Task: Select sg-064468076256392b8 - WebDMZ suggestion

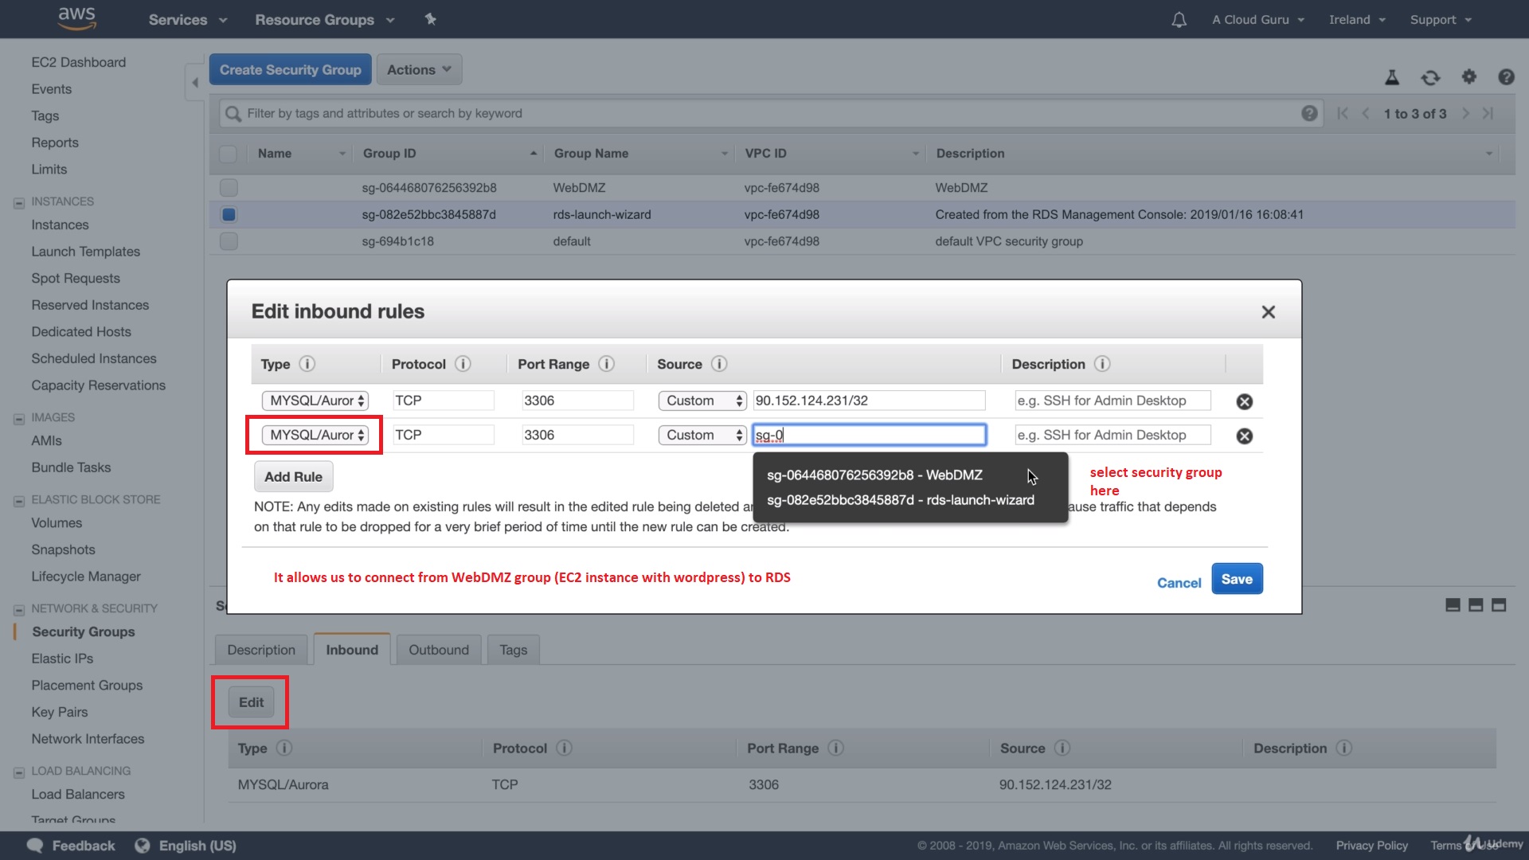Action: 874,475
